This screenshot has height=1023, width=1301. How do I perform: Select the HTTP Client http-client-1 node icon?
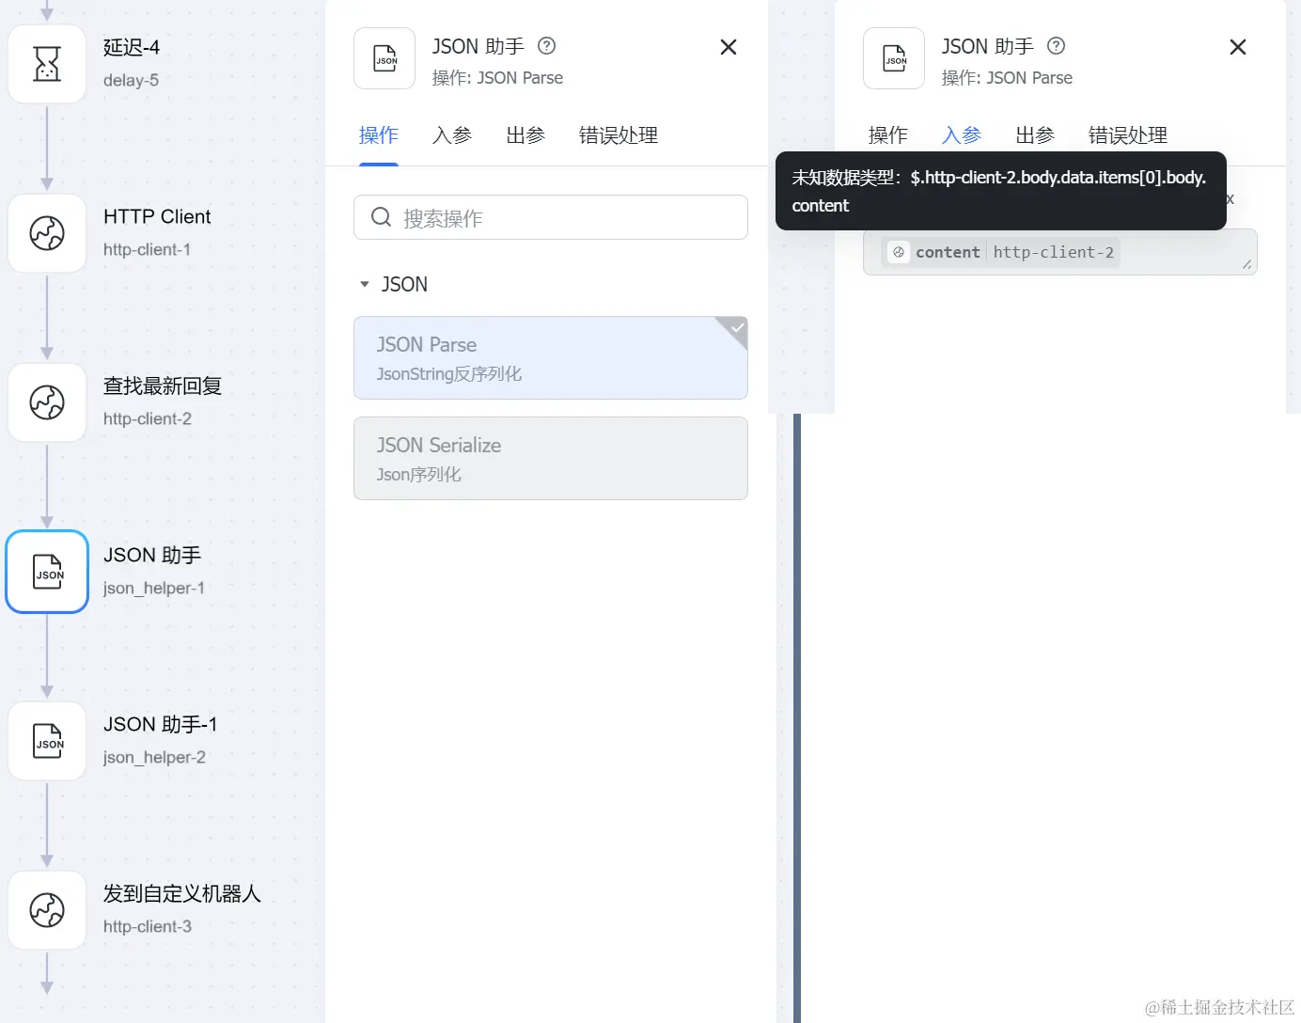coord(47,233)
